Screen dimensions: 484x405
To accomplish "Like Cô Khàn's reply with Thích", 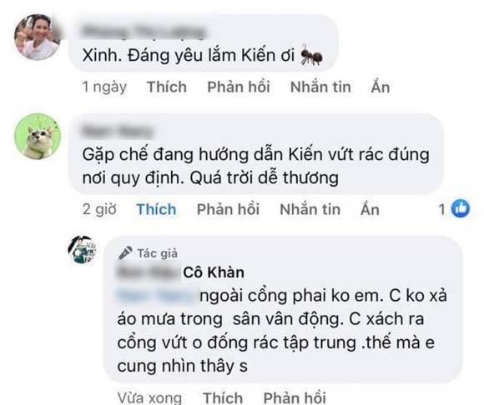I will 223,397.
